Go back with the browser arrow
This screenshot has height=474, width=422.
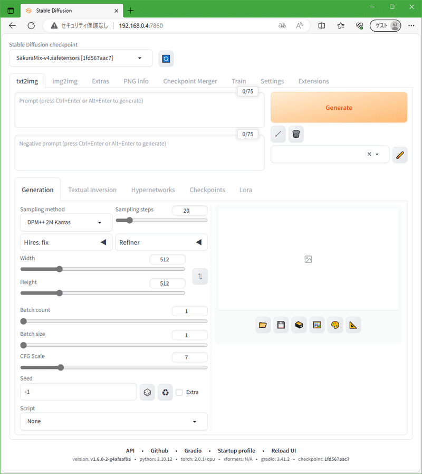point(12,26)
